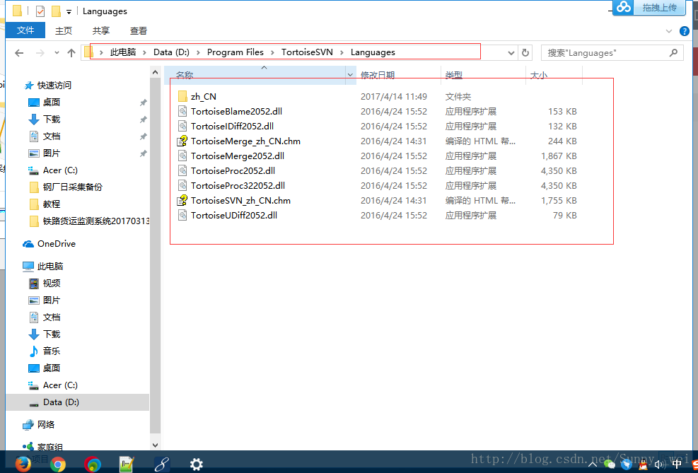The width and height of the screenshot is (698, 473).
Task: Click the 拖拽上传 cloud upload button
Action: tap(649, 8)
